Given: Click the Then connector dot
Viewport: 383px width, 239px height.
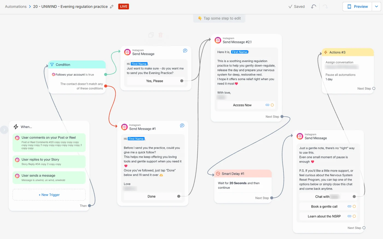Looking at the screenshot, I should click(89, 206).
